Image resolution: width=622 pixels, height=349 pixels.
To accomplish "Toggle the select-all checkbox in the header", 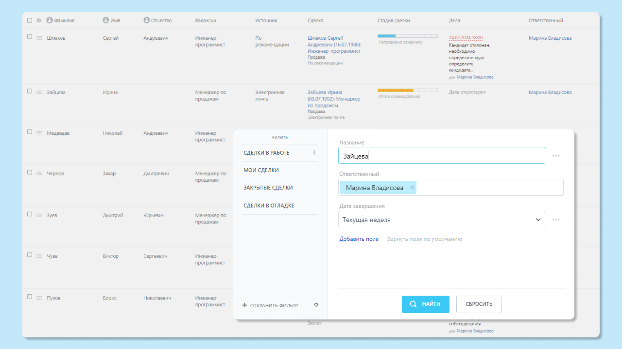I will tap(30, 20).
